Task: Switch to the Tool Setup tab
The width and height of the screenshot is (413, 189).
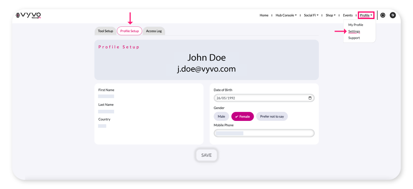Action: click(x=105, y=31)
